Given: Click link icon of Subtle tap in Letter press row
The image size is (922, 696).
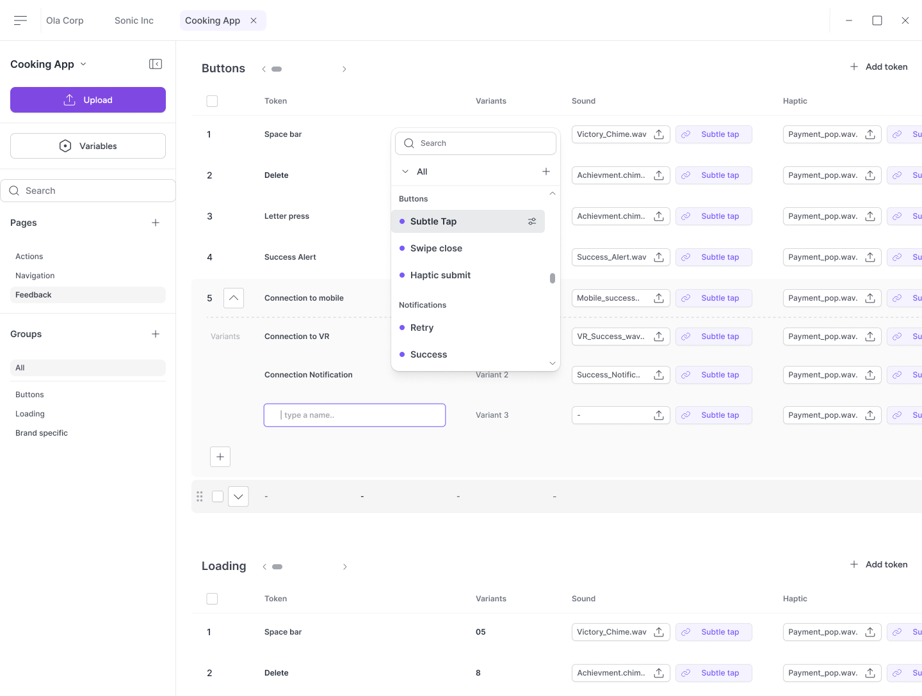Looking at the screenshot, I should [686, 216].
